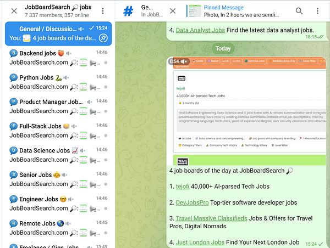Viewport: 330px width, 248px height.
Task: Click the Ge... topic title in header
Action: coord(147,8)
